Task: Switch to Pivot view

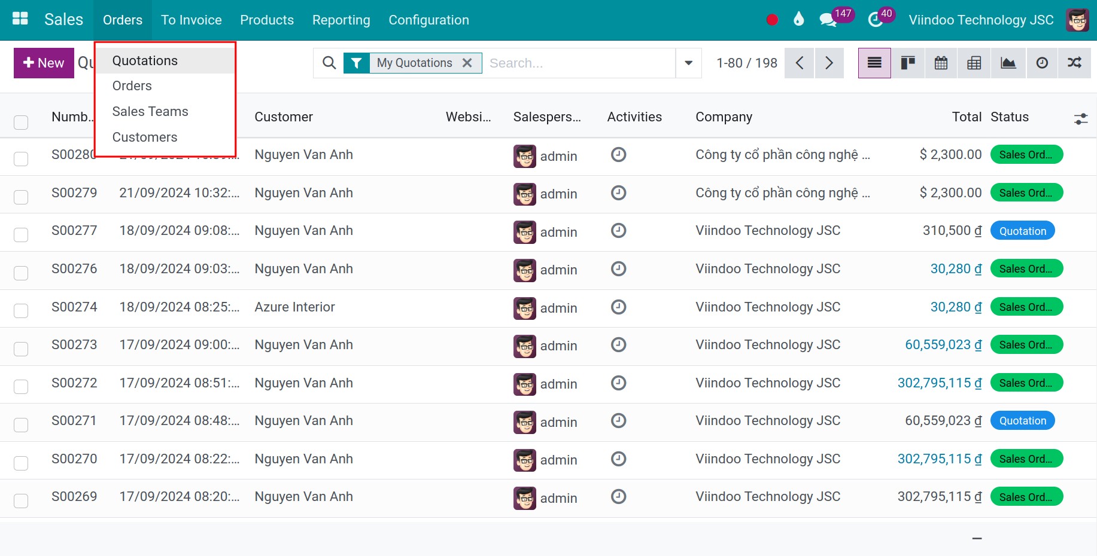Action: point(973,63)
